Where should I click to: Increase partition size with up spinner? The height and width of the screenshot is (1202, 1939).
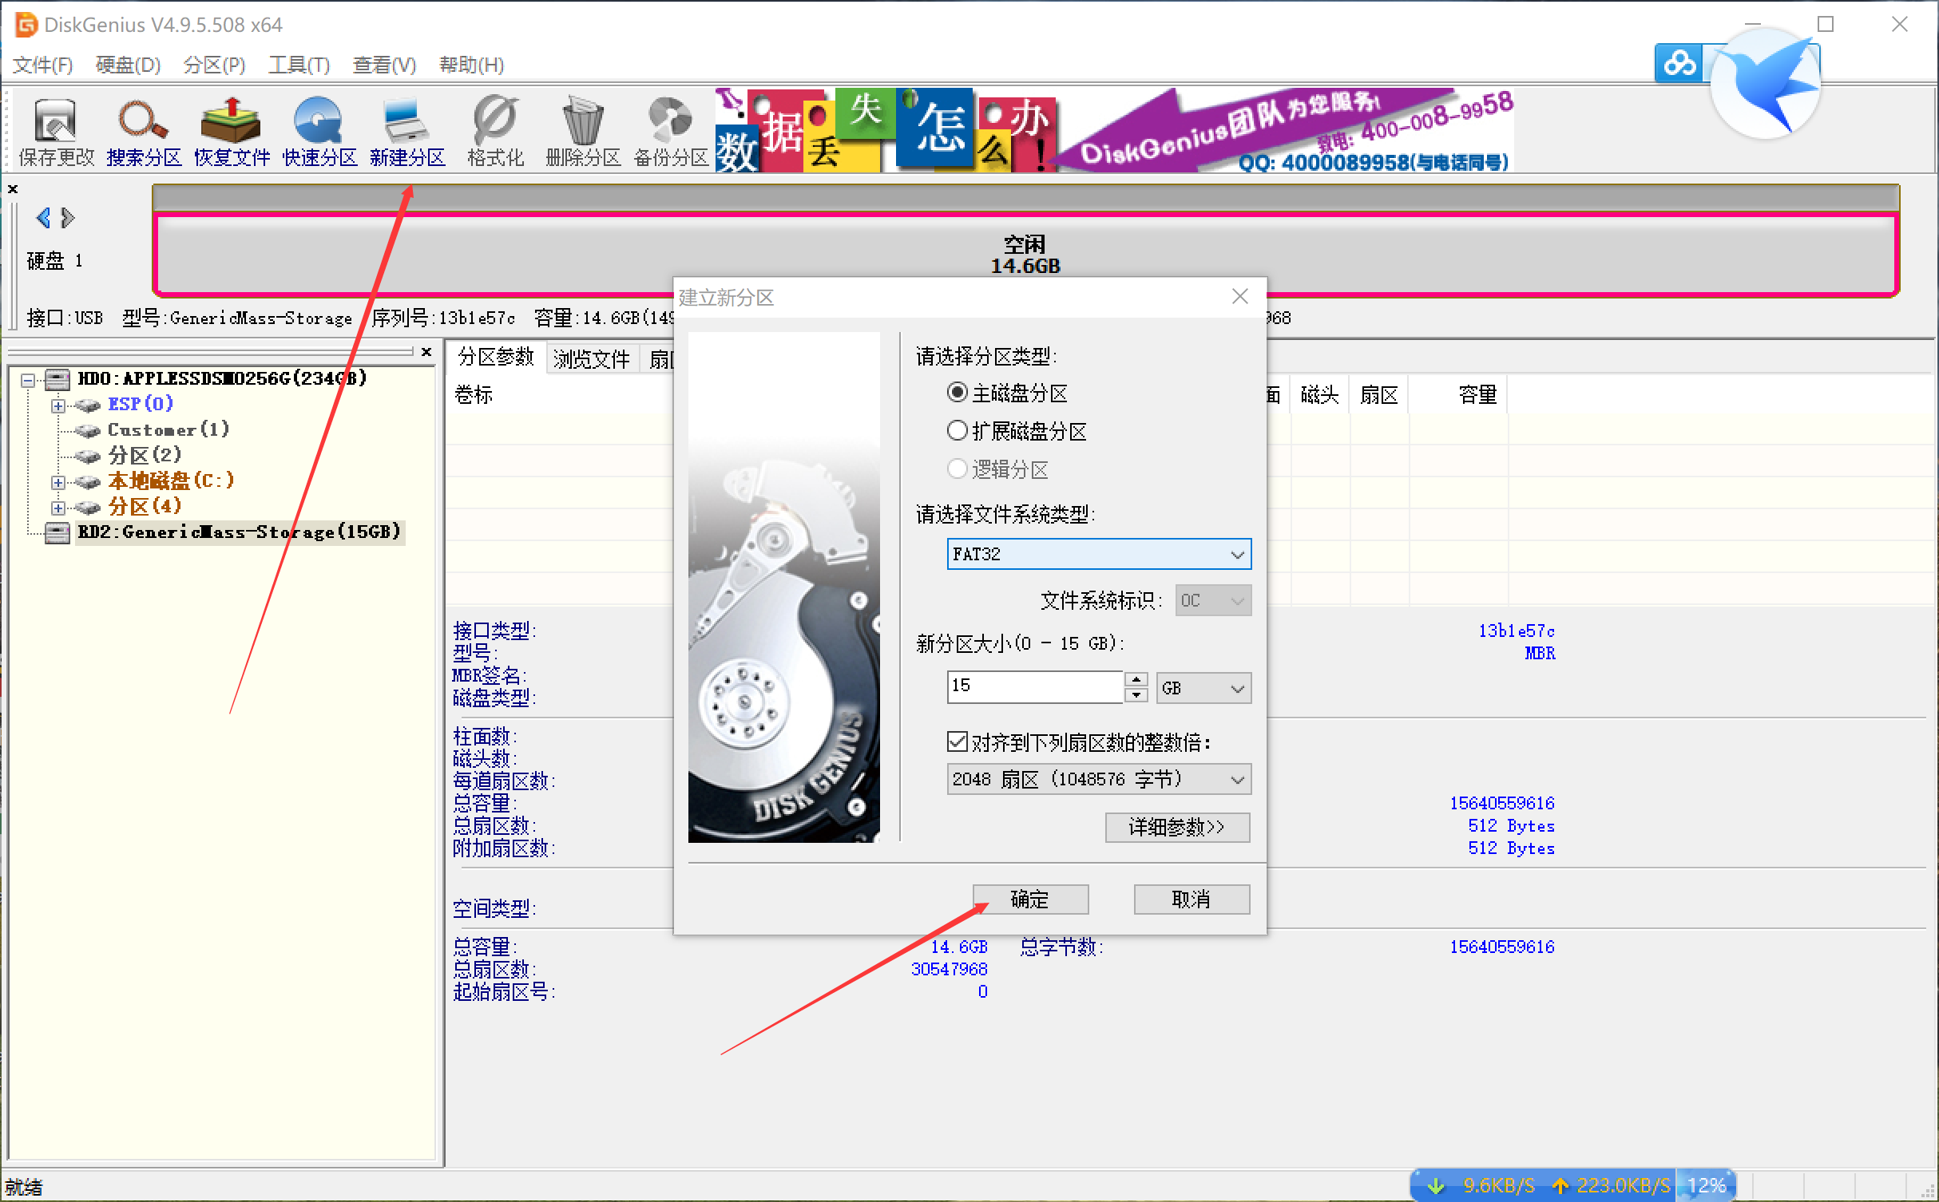(x=1136, y=679)
